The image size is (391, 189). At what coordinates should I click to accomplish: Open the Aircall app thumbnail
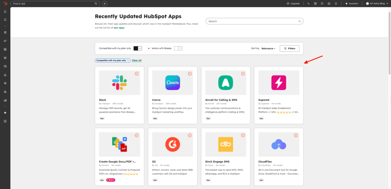pos(226,82)
